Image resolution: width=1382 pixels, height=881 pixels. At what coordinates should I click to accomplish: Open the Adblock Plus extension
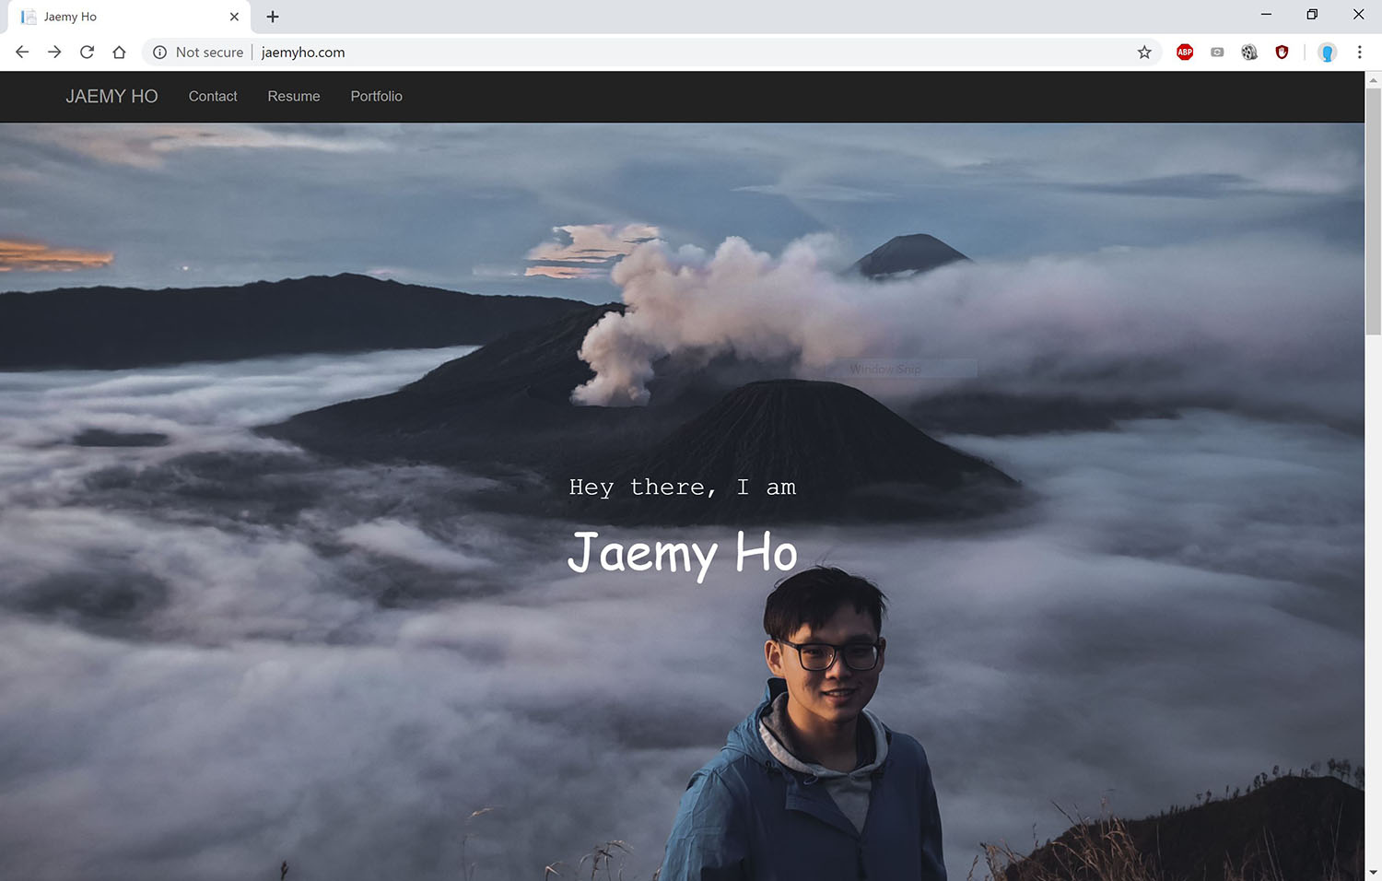pos(1185,53)
